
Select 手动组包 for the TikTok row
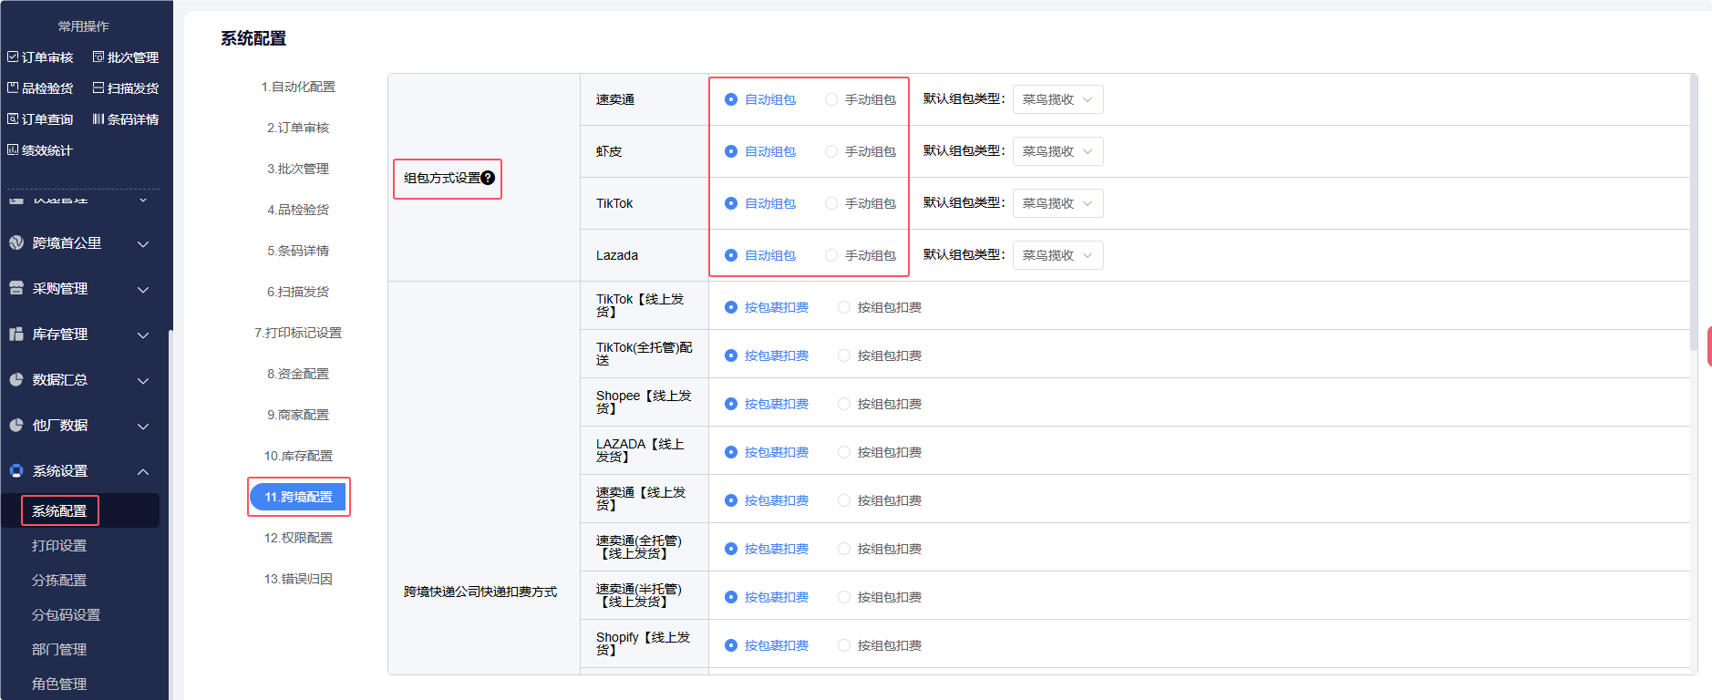pos(831,203)
